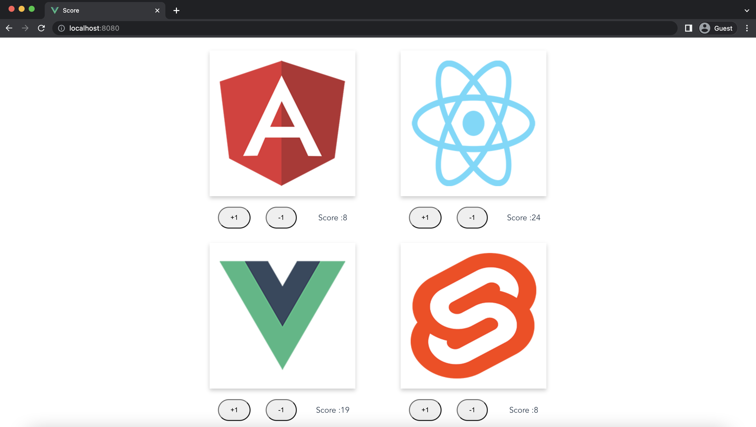Screen dimensions: 756x427
Task: Open a new browser tab with the plus button
Action: (x=176, y=11)
